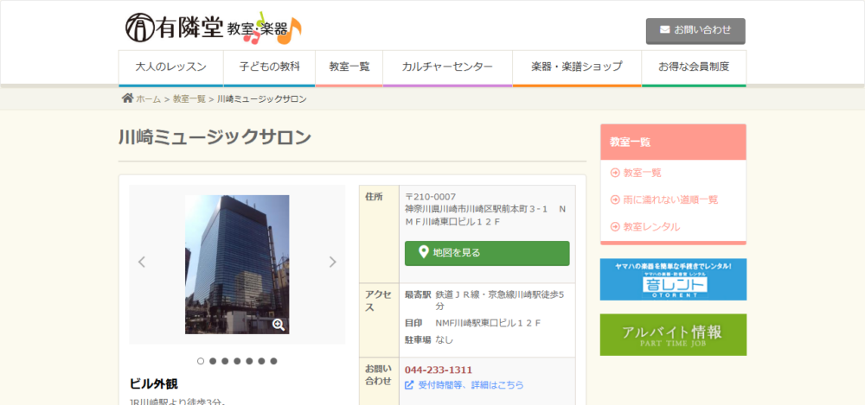Open the 雨に濡れない道順一覧 sidebar link

[x=671, y=199]
